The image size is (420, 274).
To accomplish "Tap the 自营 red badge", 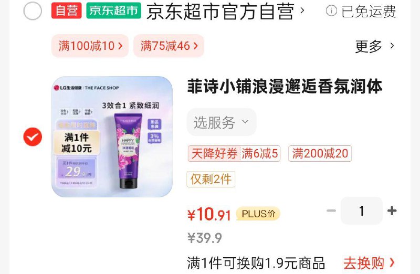I will (67, 10).
